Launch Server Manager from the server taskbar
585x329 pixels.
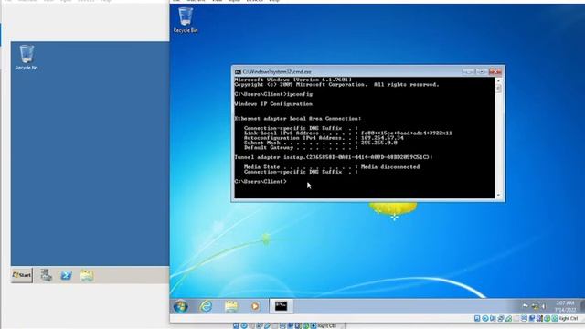coord(47,275)
